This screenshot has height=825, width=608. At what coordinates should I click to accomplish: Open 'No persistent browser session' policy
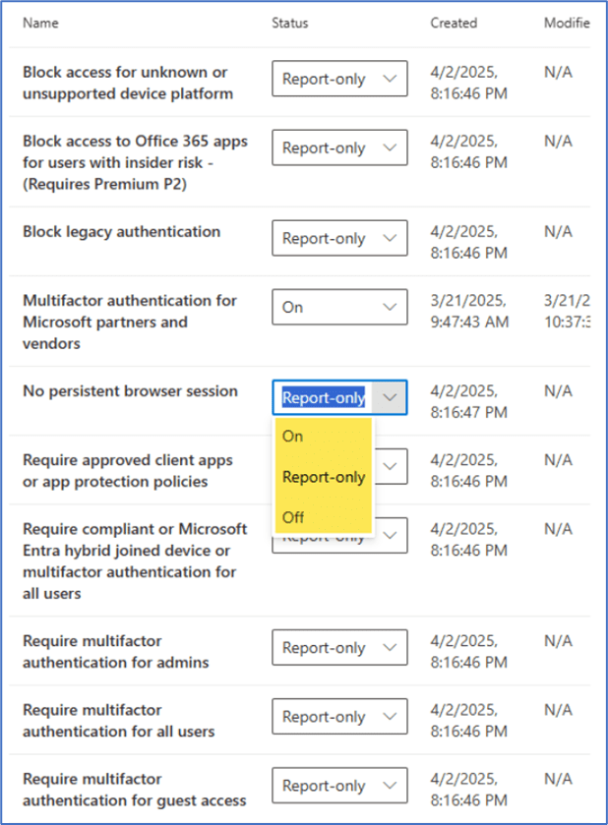click(130, 391)
